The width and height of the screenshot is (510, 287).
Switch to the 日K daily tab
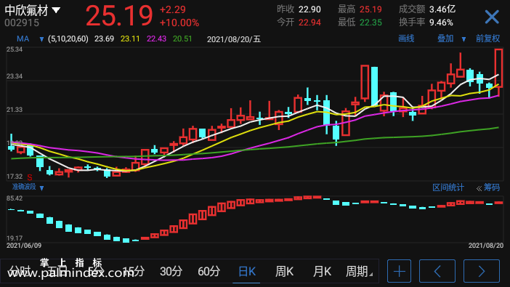click(x=247, y=271)
